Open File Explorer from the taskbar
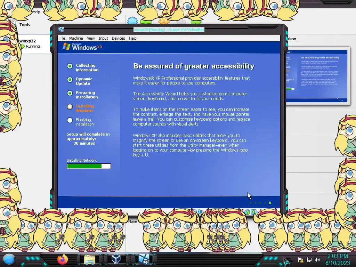The image size is (356, 267). click(90, 259)
